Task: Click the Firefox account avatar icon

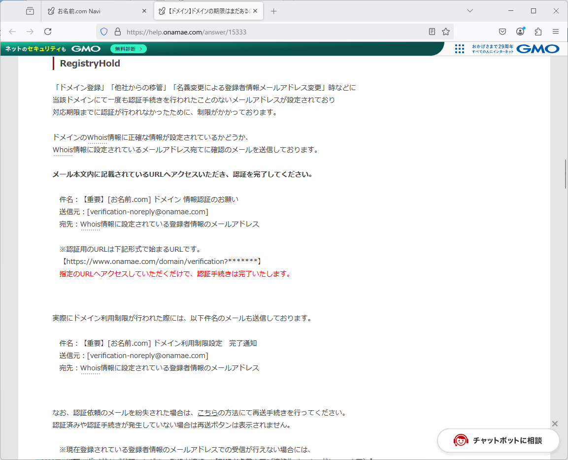Action: 520,32
